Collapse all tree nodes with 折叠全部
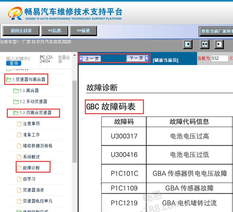This screenshot has width=233, height=212. click(64, 59)
